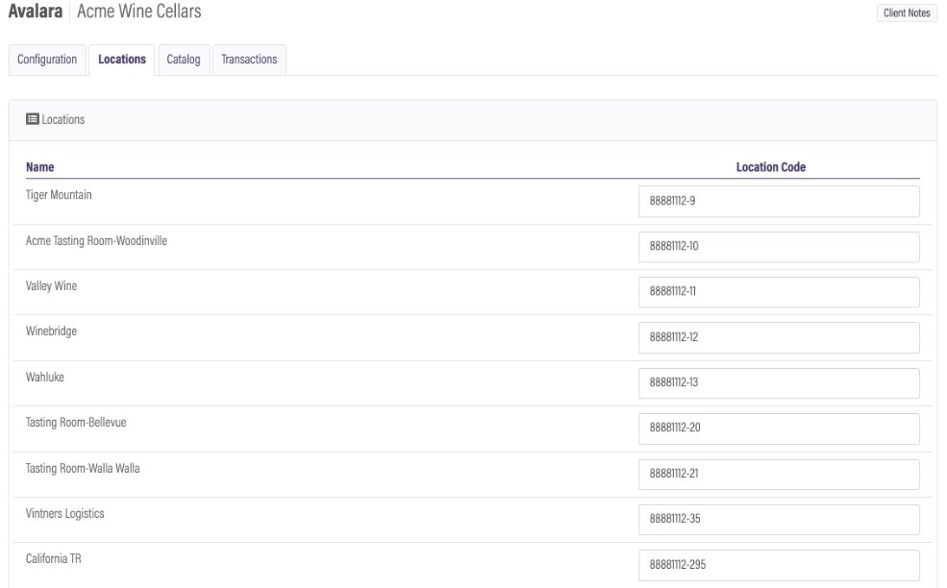Focus Vintners Logistics location code field
This screenshot has width=947, height=588.
coord(779,519)
